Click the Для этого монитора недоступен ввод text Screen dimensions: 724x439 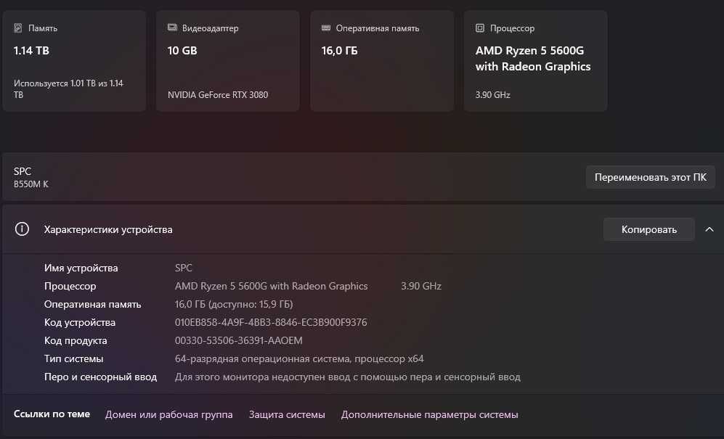(348, 377)
